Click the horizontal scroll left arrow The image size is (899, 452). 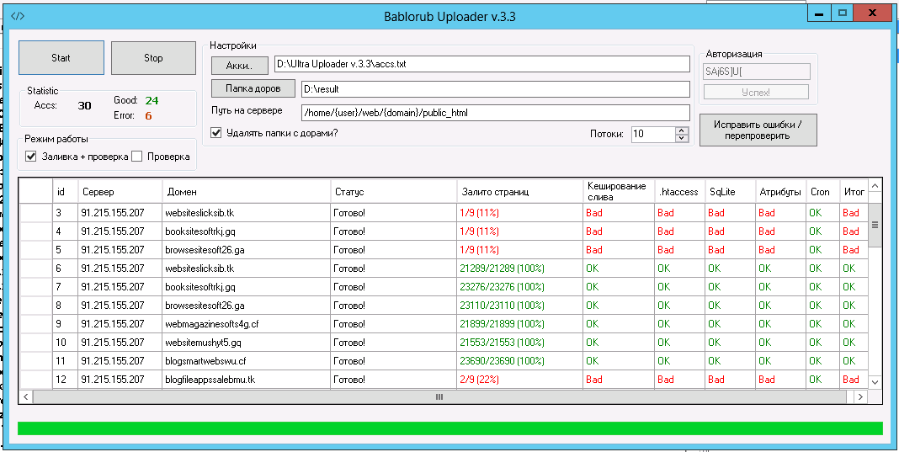pos(26,396)
